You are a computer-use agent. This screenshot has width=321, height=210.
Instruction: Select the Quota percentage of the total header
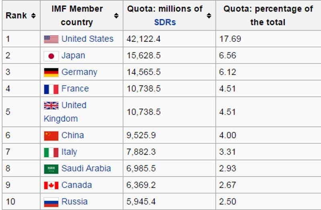[x=268, y=16]
